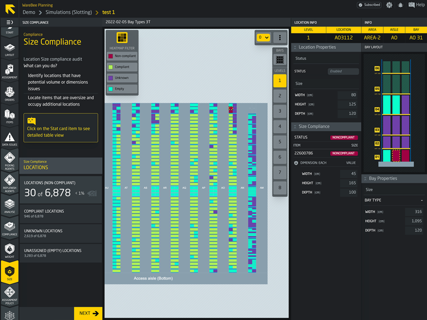
Task: Toggle the Non-compliant heatmap filter
Action: pos(122,56)
